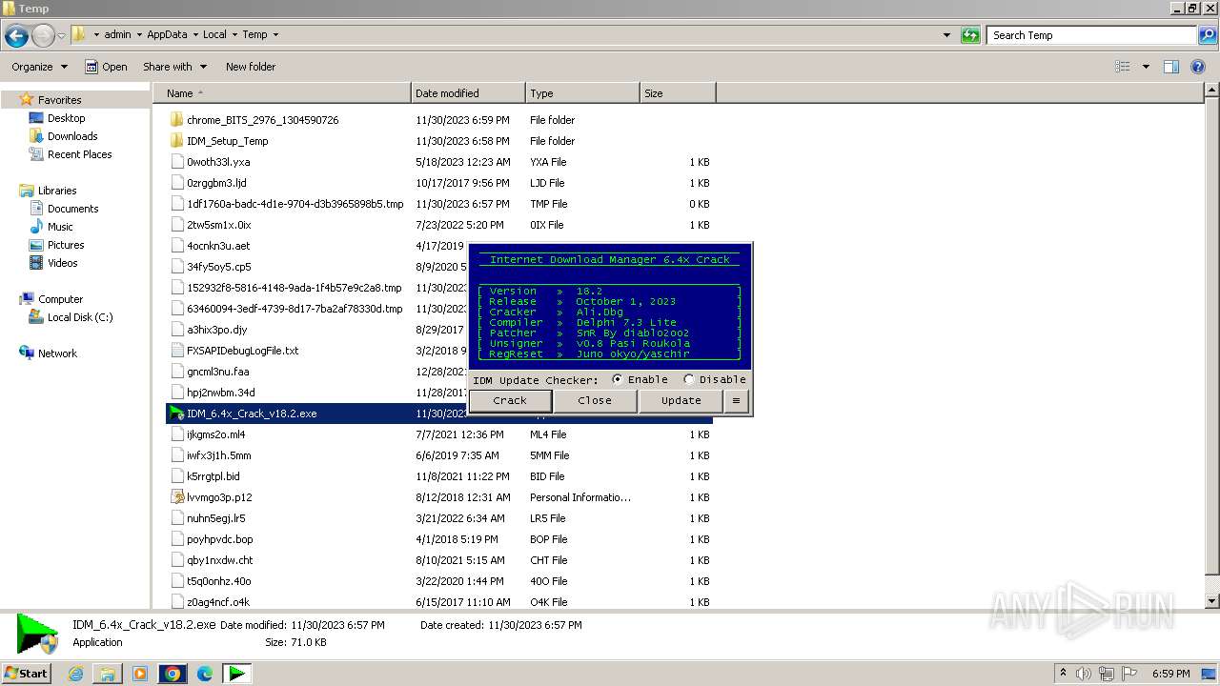Open Desktop under Favorites
1220x686 pixels.
(x=67, y=118)
